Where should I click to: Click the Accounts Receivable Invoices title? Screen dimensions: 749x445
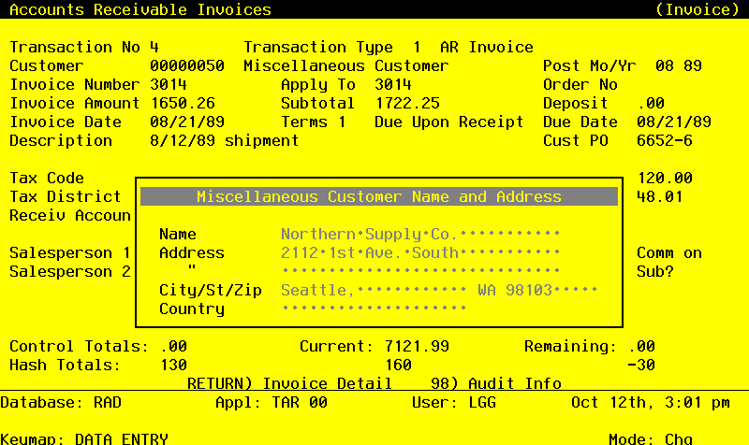[x=140, y=9]
